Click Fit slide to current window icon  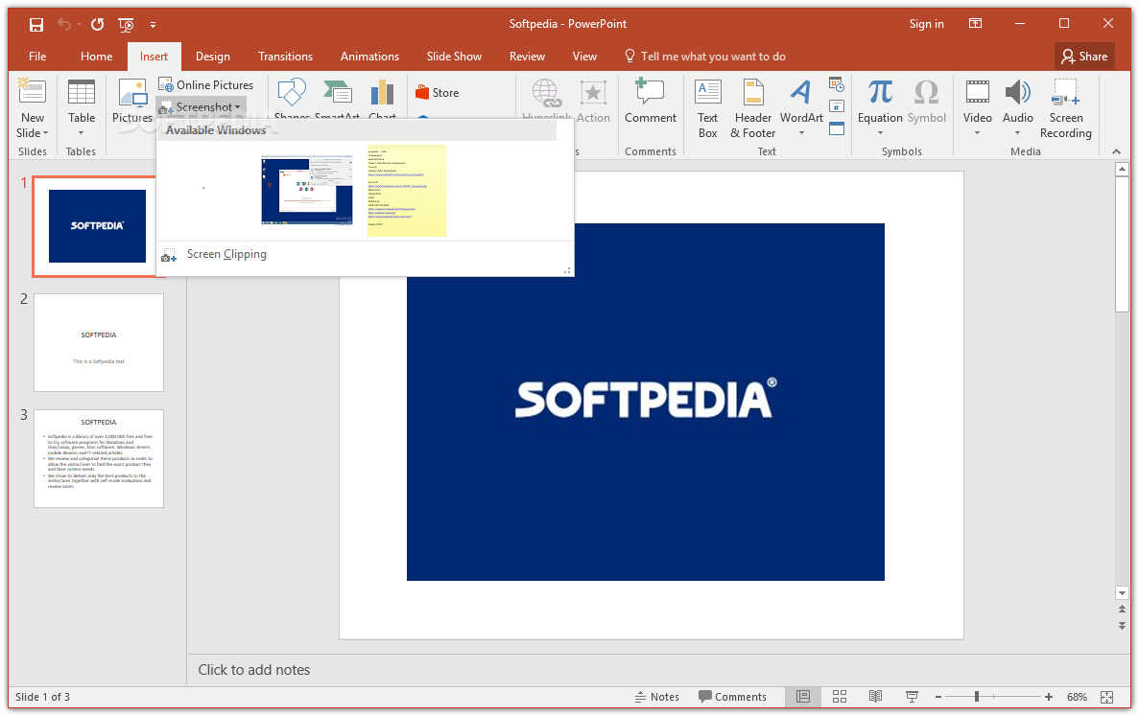(1107, 697)
